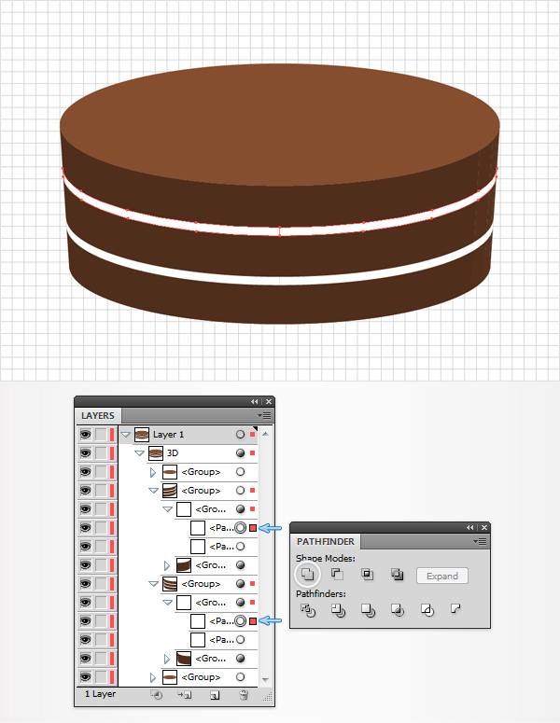560x723 pixels.
Task: Click the '1 Layer' status text
Action: (100, 694)
